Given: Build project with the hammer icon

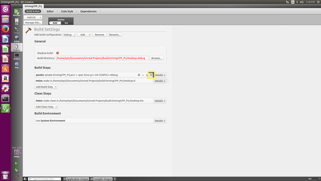Looking at the screenshot, I should point(17,176).
